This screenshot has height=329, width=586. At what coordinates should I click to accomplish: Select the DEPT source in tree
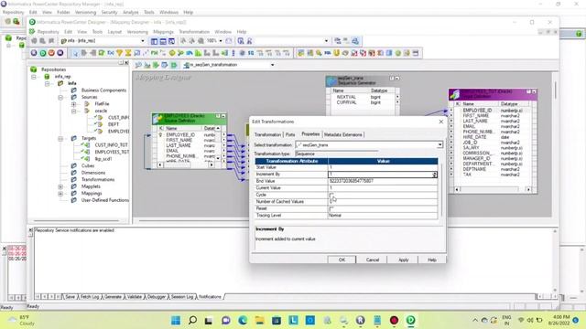click(x=114, y=124)
